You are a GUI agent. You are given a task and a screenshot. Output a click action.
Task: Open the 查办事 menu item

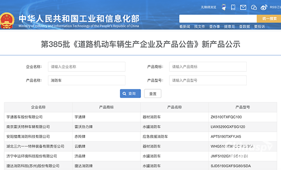[x=214, y=27]
